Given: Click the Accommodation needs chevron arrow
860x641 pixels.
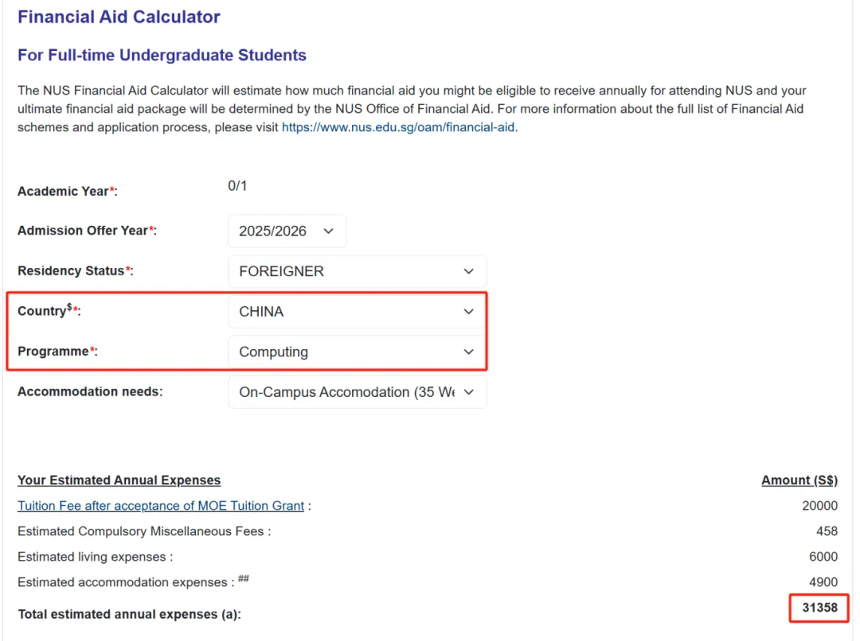Looking at the screenshot, I should click(468, 392).
